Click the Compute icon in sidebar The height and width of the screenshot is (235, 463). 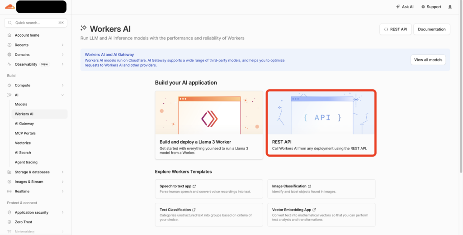(x=9, y=86)
